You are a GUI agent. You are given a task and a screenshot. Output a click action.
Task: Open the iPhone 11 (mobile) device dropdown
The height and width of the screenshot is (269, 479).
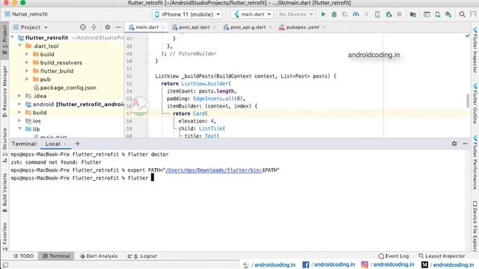pos(187,14)
